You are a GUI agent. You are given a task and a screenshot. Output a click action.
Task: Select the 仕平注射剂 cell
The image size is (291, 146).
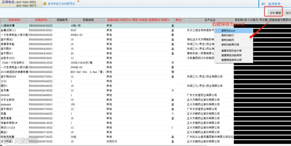click(x=14, y=100)
